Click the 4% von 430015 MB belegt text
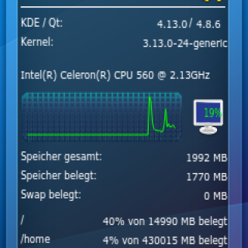The width and height of the screenshot is (248, 248). pos(165,241)
